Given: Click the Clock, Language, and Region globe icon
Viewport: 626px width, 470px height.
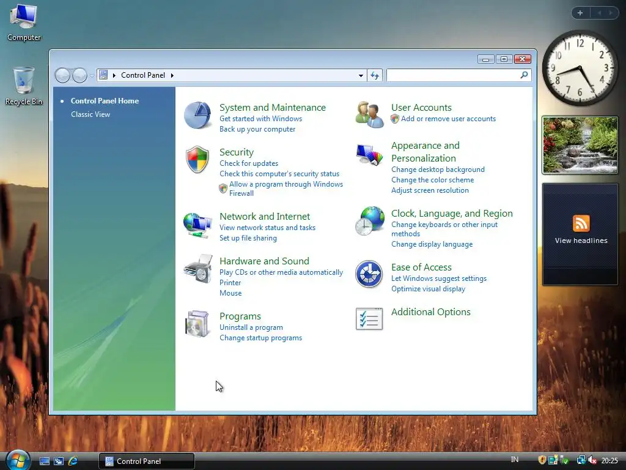Looking at the screenshot, I should point(369,220).
